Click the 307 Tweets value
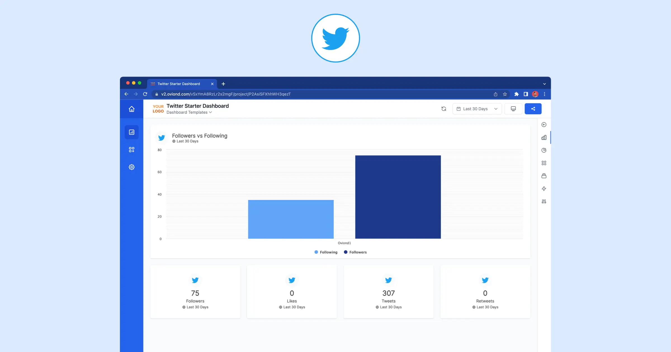The height and width of the screenshot is (352, 671). coord(388,293)
